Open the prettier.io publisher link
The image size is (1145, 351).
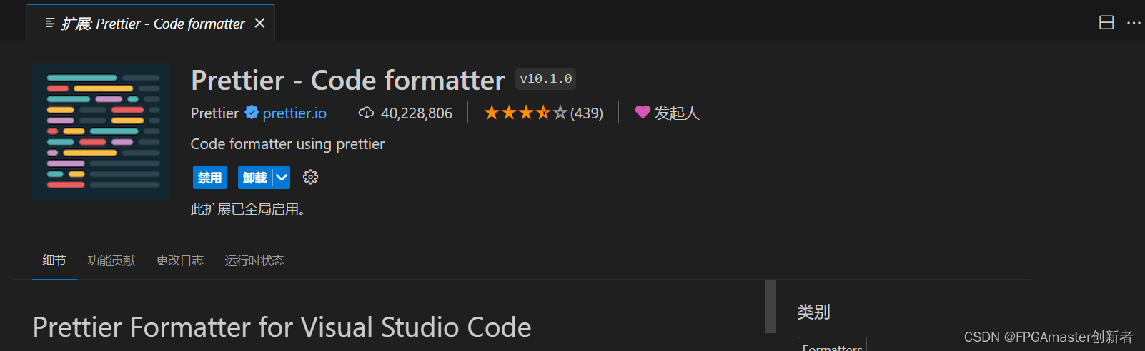[x=294, y=113]
